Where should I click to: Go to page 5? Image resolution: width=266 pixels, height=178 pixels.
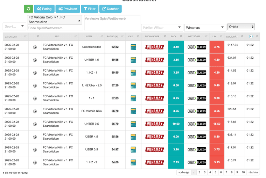[x=216, y=172]
